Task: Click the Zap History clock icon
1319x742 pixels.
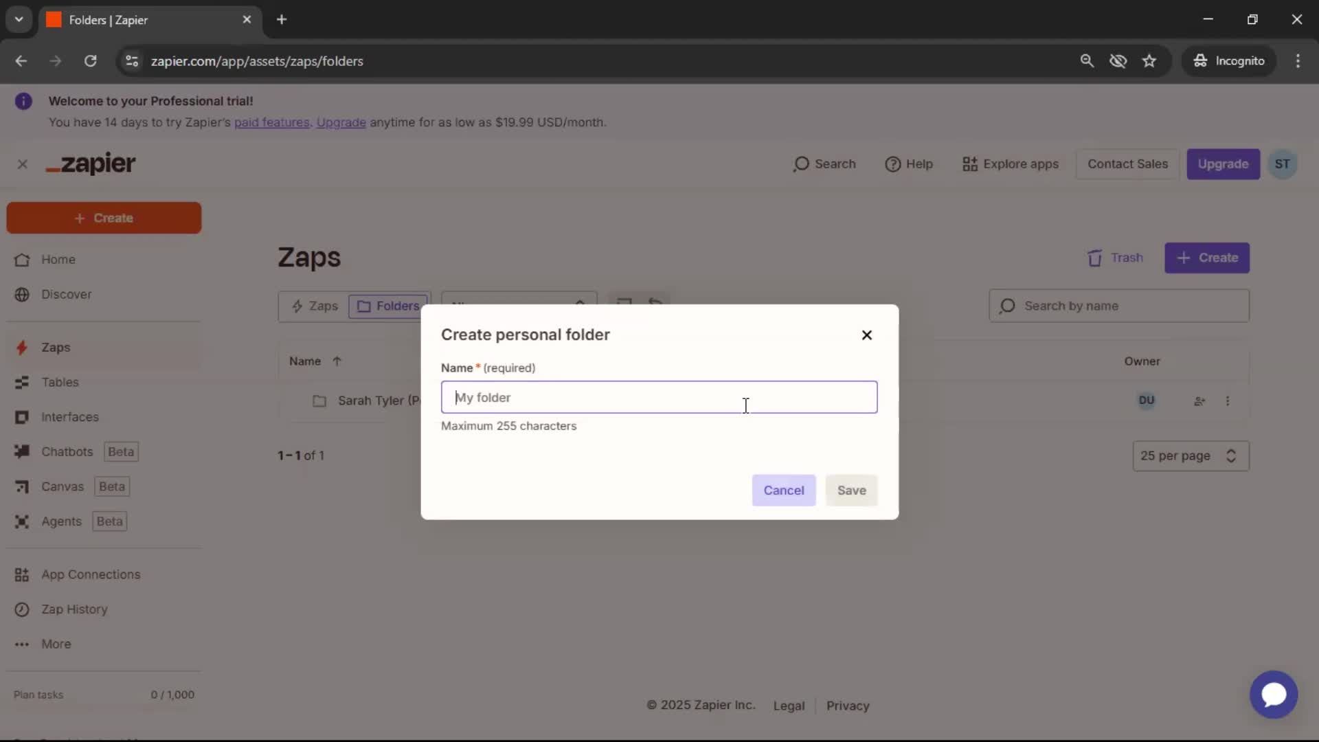Action: (x=22, y=609)
